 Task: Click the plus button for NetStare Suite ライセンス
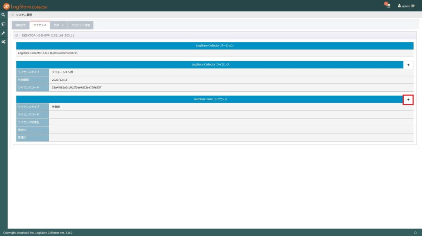tap(408, 99)
